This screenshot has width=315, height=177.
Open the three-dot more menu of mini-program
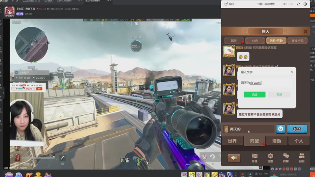point(285,4)
